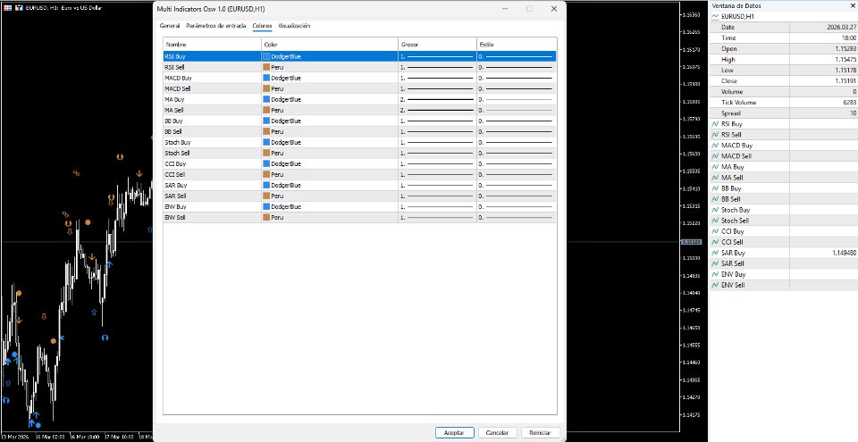Image resolution: width=858 pixels, height=442 pixels.
Task: Click the Cancelar button
Action: pyautogui.click(x=497, y=432)
